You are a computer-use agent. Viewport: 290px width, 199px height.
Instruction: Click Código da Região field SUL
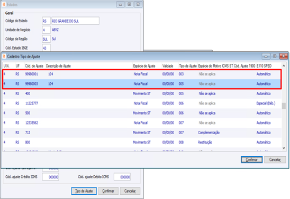(46, 39)
